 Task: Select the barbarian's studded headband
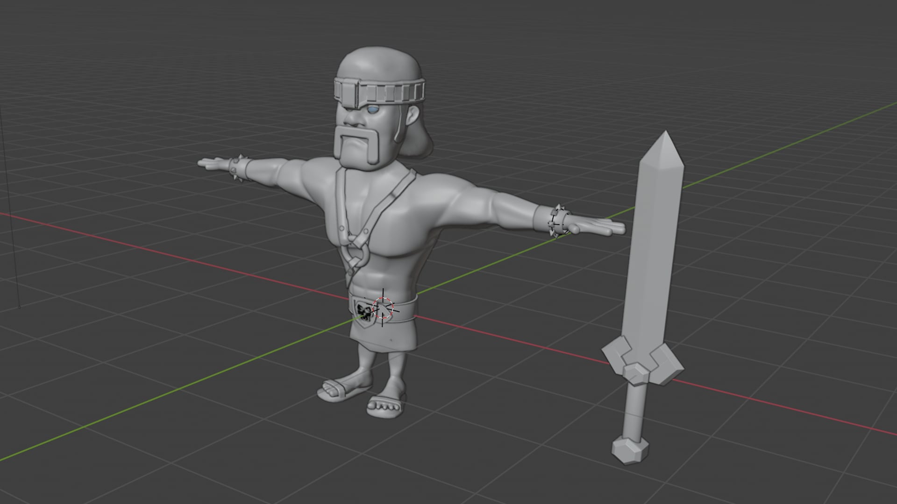pos(379,92)
